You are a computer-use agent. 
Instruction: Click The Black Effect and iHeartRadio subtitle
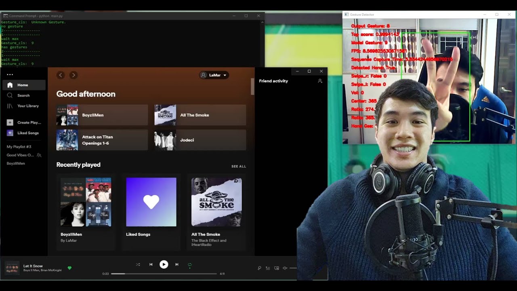[x=209, y=242]
